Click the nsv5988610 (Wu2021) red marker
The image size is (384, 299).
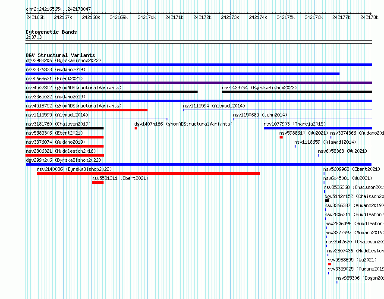(281, 137)
